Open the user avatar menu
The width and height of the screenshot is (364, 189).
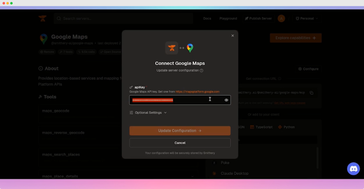coord(281,18)
